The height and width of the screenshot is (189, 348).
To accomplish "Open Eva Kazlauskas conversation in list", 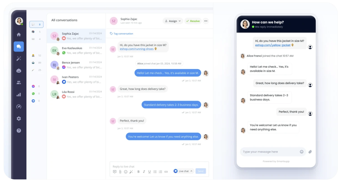I will pos(76,50).
